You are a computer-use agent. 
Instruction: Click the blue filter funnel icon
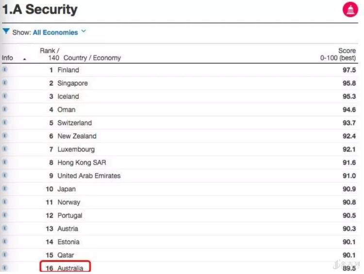coord(6,32)
